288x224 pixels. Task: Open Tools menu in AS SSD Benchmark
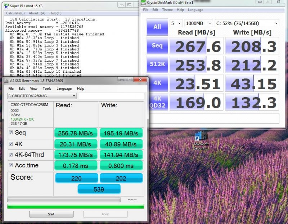[x=47, y=89]
